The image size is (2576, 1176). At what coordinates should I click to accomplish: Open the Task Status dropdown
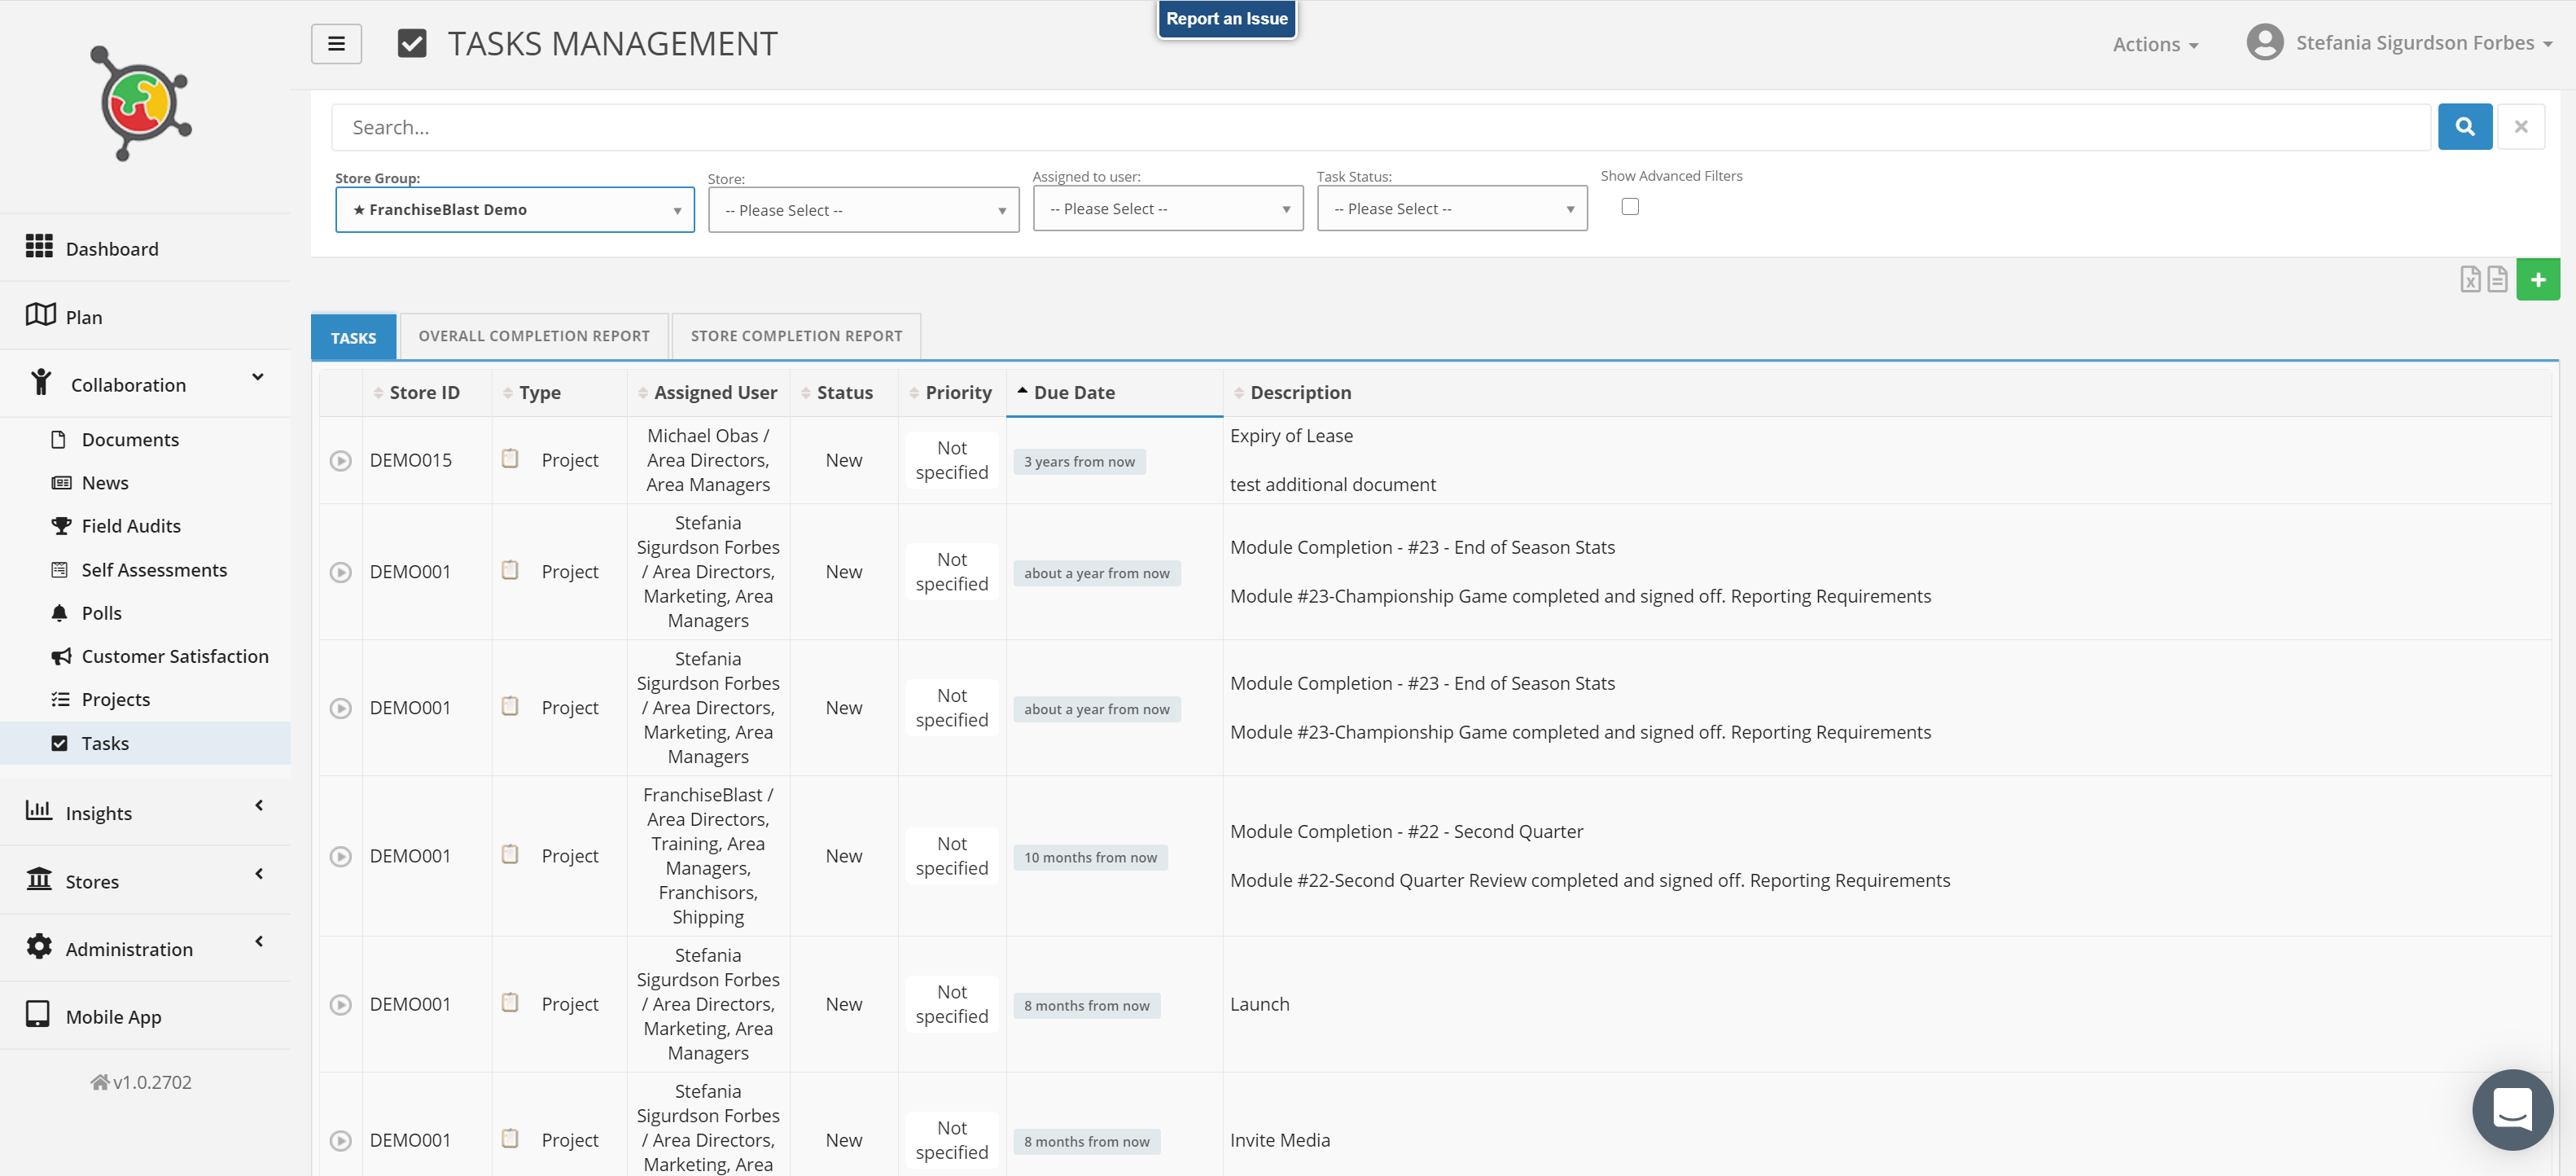point(1451,209)
